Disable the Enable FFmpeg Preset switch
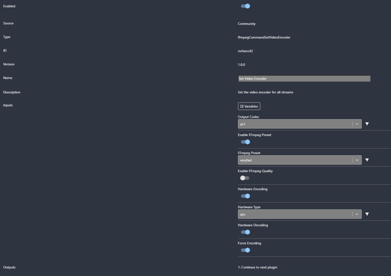This screenshot has height=276, width=391. (x=246, y=142)
